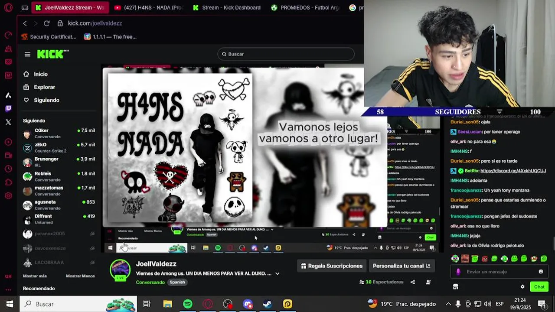Open Windows Task View
The image size is (555, 312).
tap(147, 304)
